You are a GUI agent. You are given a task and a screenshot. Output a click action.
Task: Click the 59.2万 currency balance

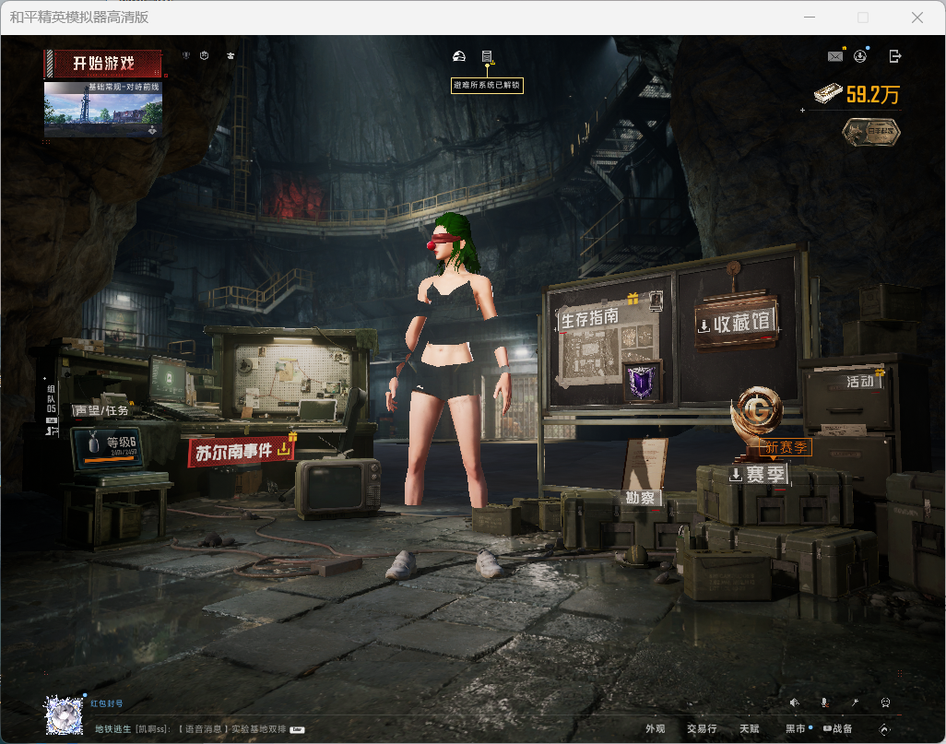click(873, 94)
